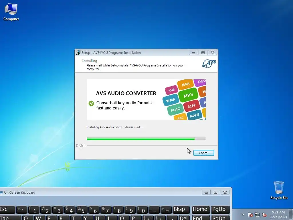Tap the End key on On-Screen Keyboard

point(201,218)
